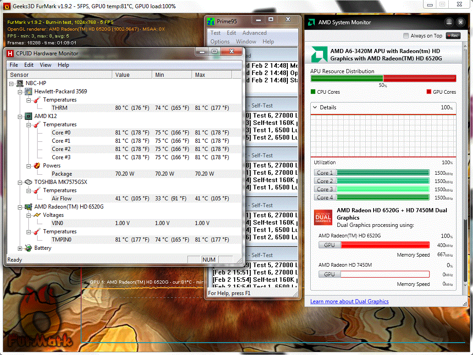473x355 pixels.
Task: Click the Max column header in sensor list
Action: point(200,75)
